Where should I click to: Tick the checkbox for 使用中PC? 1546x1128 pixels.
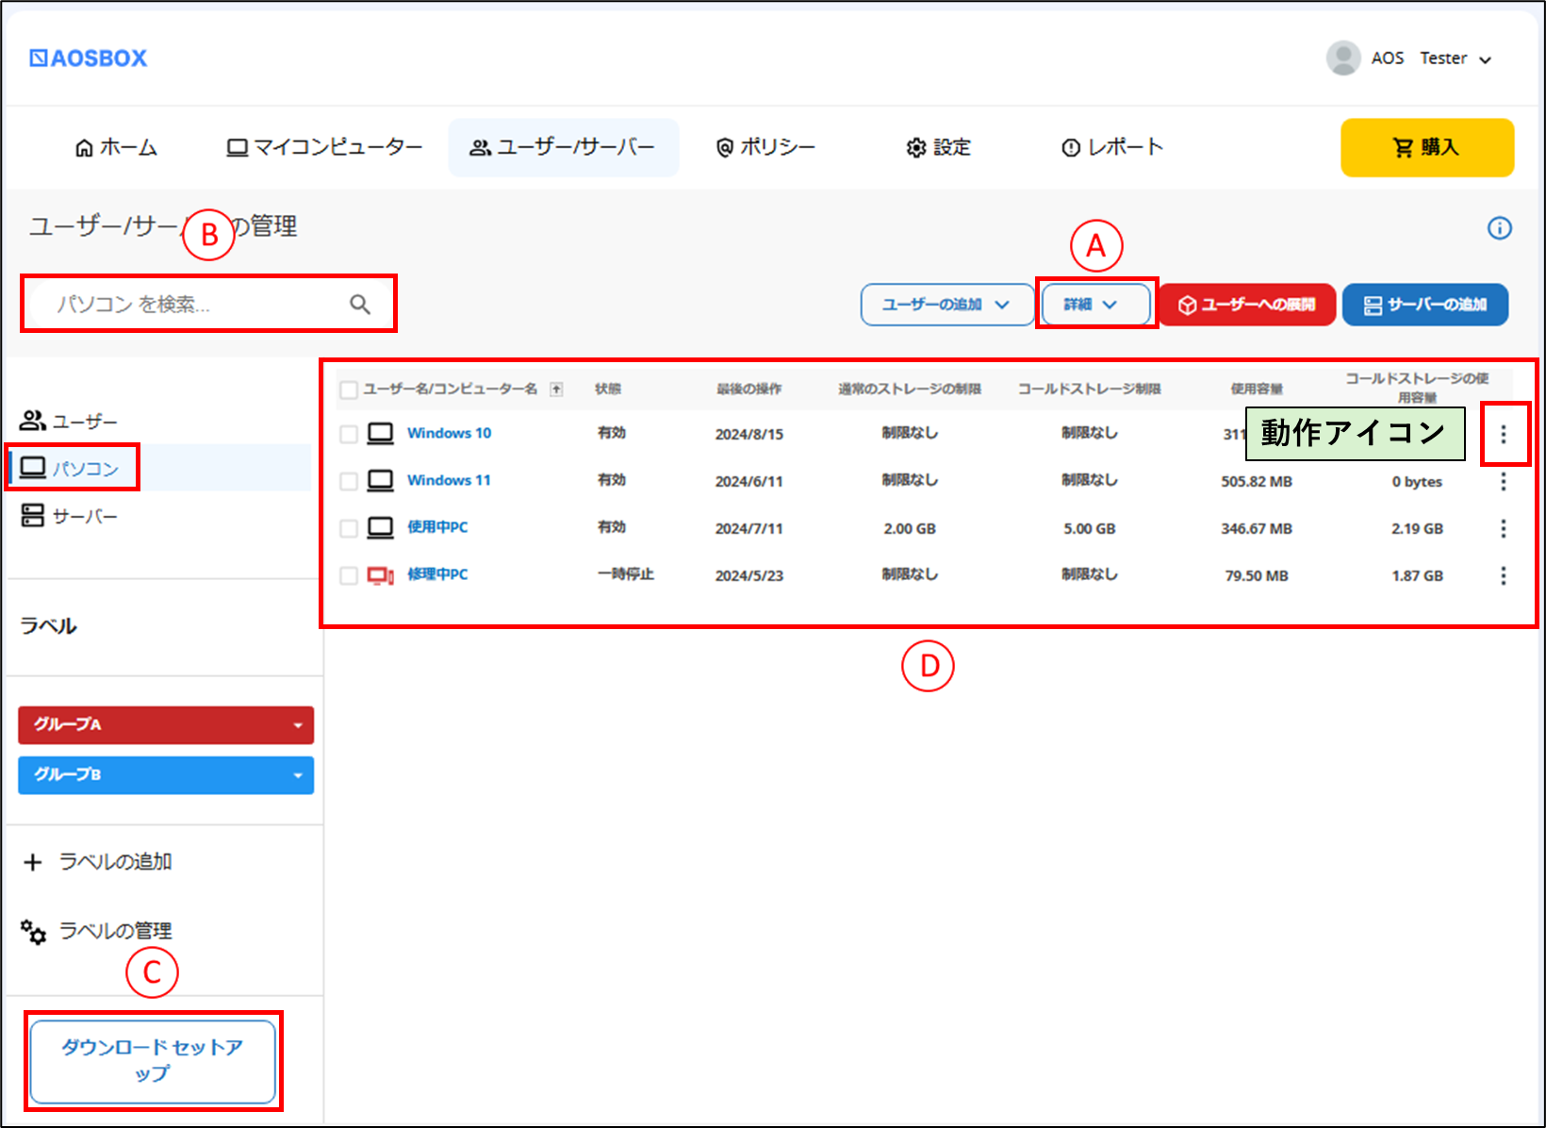tap(349, 528)
